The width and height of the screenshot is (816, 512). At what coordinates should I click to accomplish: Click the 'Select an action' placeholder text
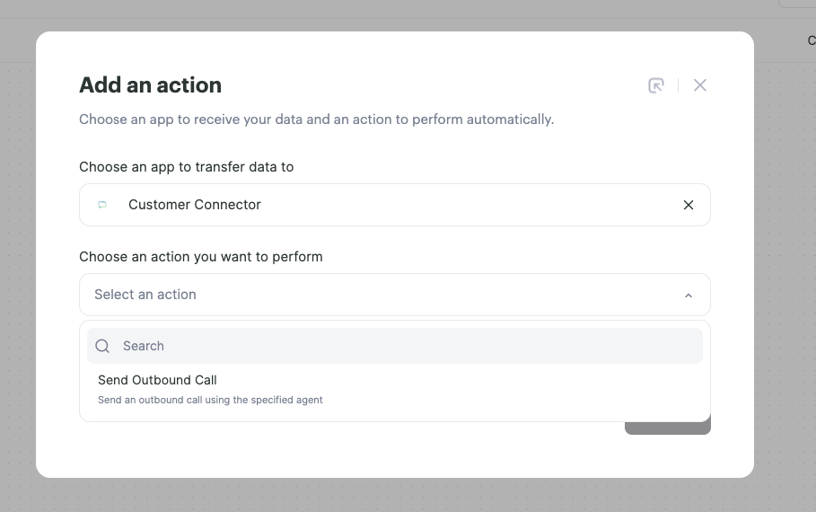(x=145, y=295)
